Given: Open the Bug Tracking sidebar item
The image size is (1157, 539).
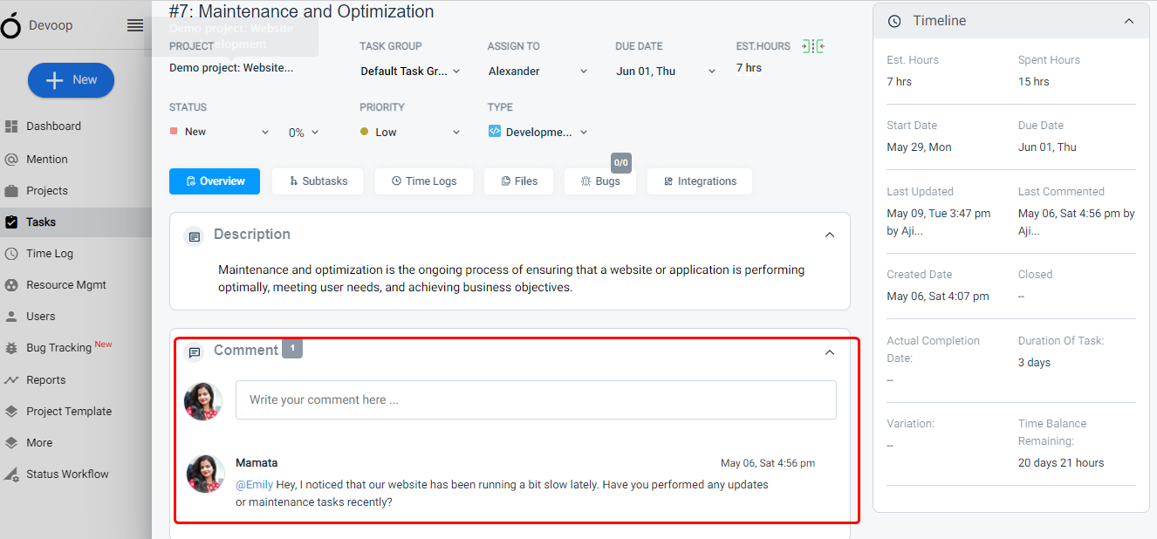Looking at the screenshot, I should 58,347.
